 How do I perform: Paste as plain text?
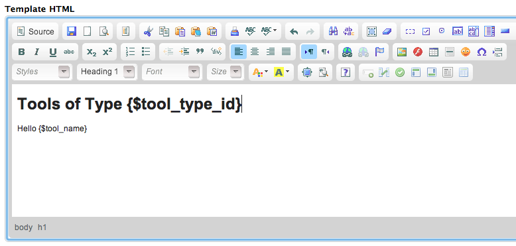tap(196, 32)
